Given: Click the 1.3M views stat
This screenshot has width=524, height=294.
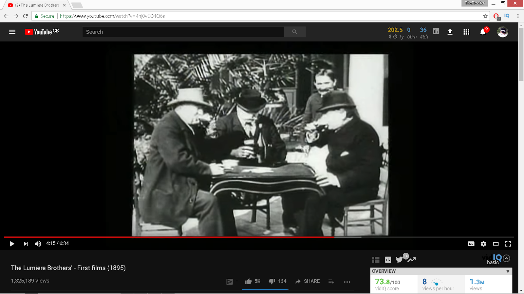Looking at the screenshot, I should [477, 284].
